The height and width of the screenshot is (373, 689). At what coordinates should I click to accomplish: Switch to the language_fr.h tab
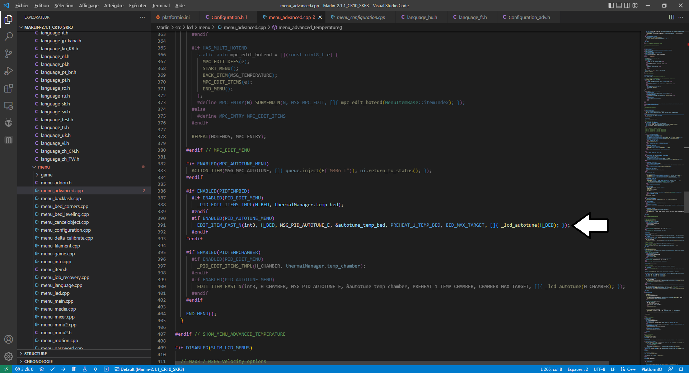(x=473, y=17)
